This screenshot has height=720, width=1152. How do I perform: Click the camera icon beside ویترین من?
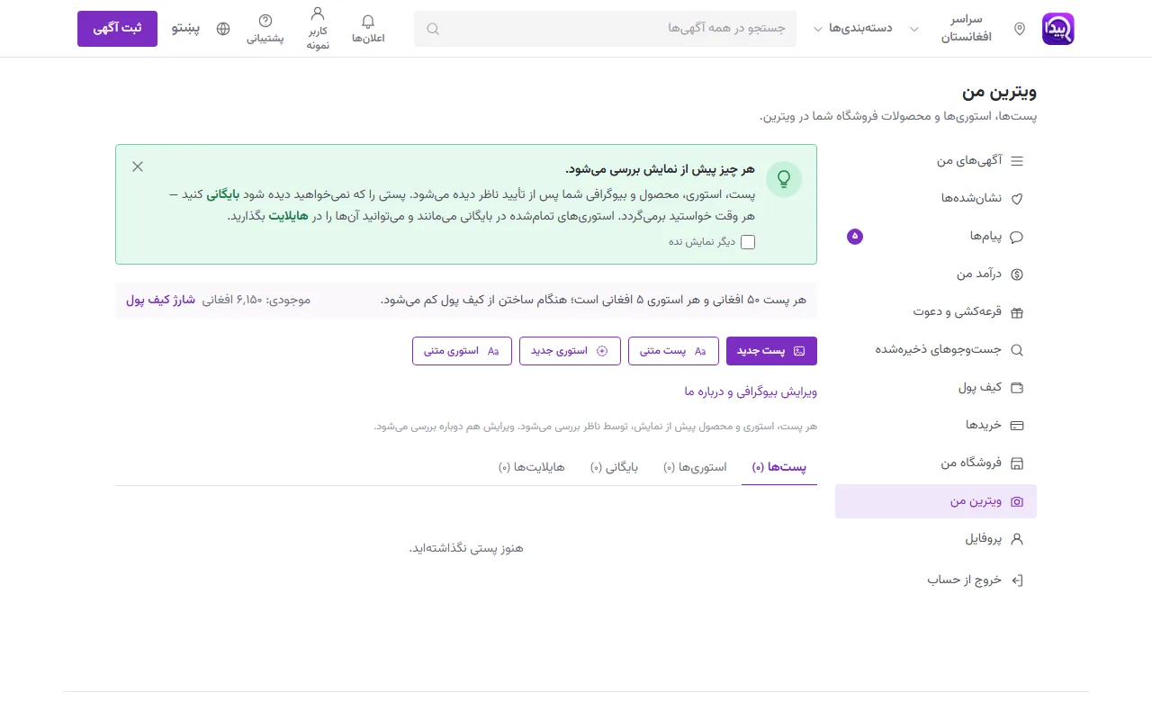pos(1018,501)
